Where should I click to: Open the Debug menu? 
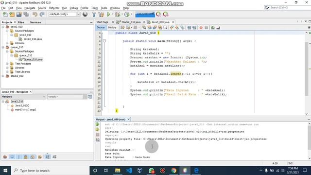(x=73, y=8)
